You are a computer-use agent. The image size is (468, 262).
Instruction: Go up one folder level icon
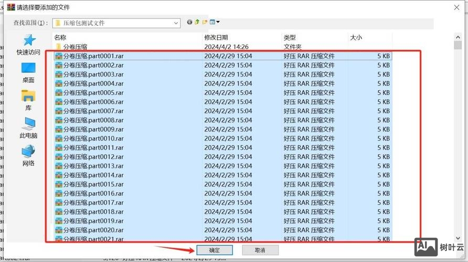[x=197, y=22]
